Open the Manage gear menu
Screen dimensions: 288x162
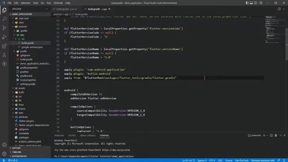pyautogui.click(x=4, y=153)
